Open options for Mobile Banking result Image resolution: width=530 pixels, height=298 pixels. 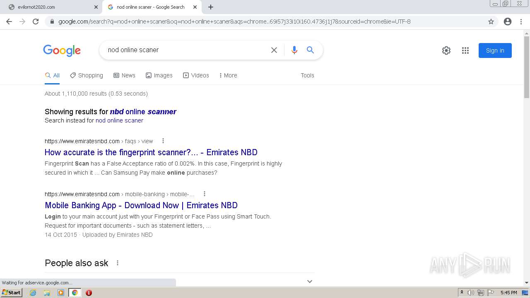point(205,194)
